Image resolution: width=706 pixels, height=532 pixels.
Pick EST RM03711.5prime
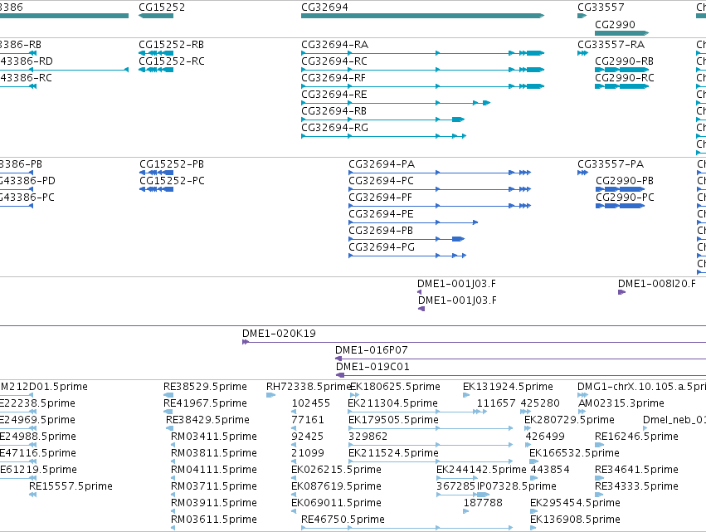[214, 487]
